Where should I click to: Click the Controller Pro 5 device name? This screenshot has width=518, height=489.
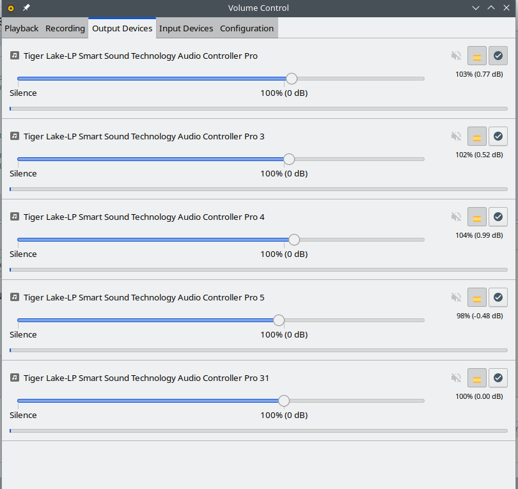click(x=144, y=297)
